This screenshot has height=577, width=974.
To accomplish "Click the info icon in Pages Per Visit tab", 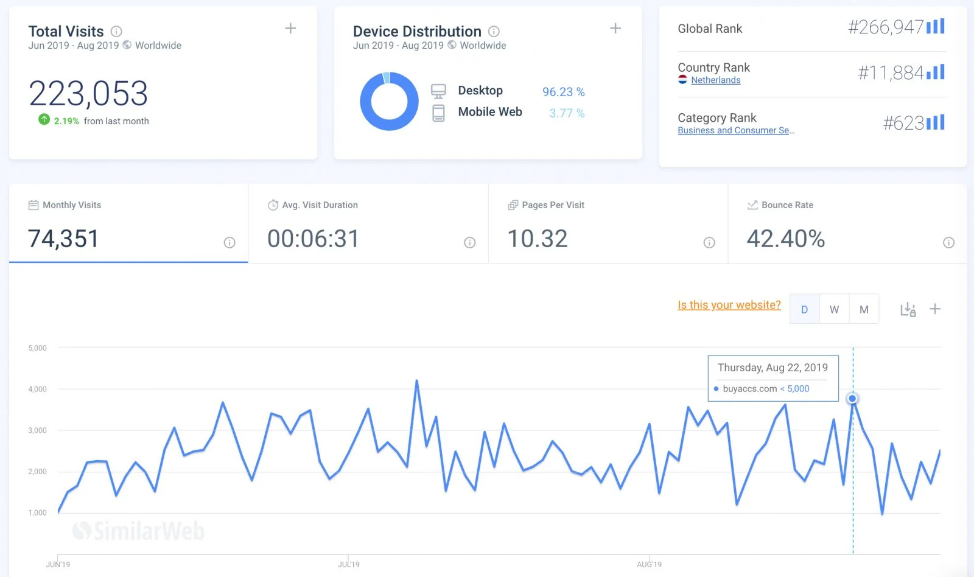I will pyautogui.click(x=709, y=242).
